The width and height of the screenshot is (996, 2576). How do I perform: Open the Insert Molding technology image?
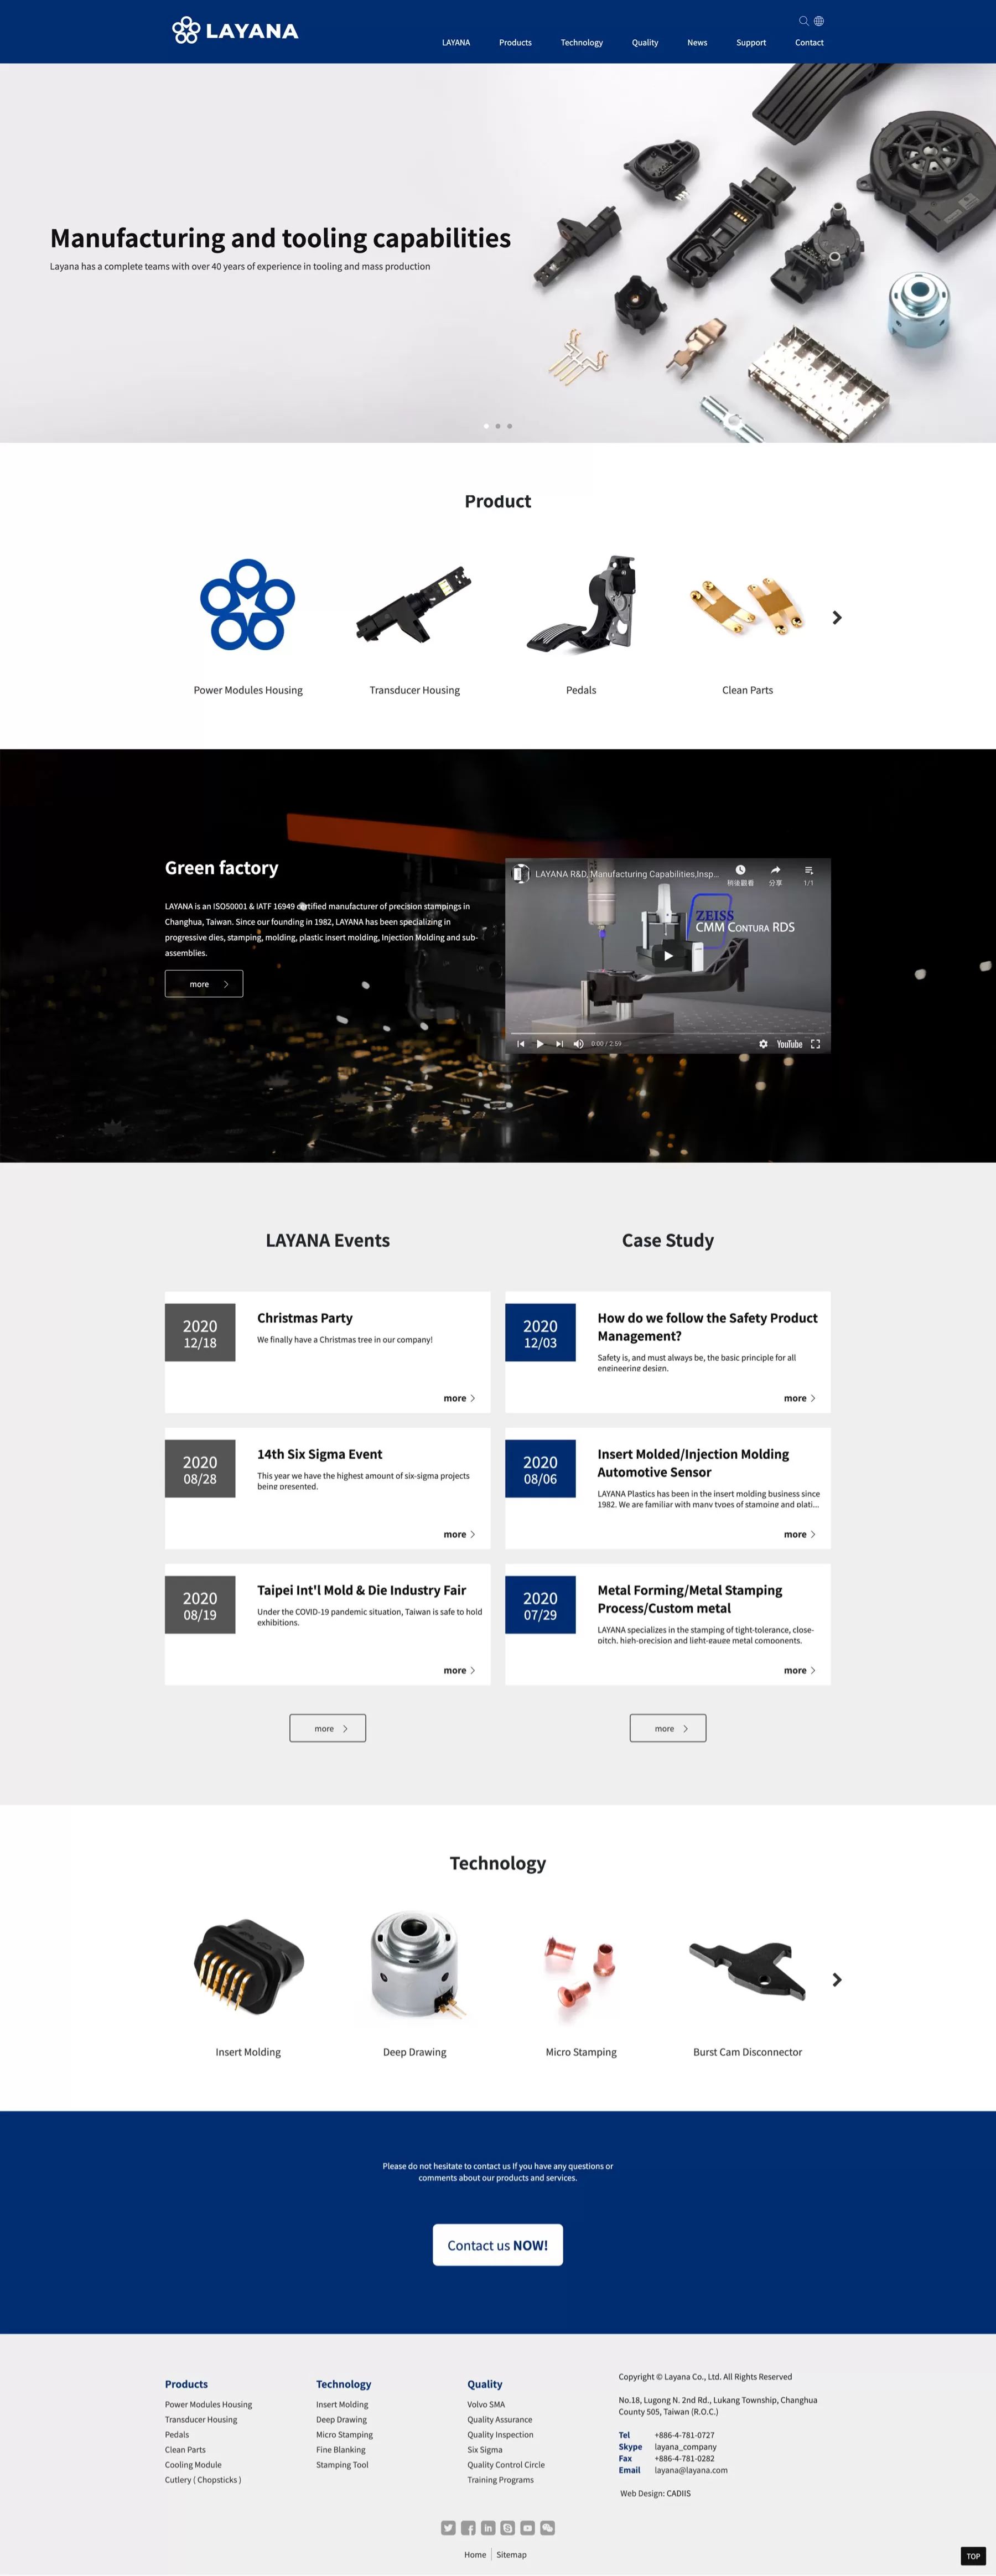click(x=248, y=1967)
